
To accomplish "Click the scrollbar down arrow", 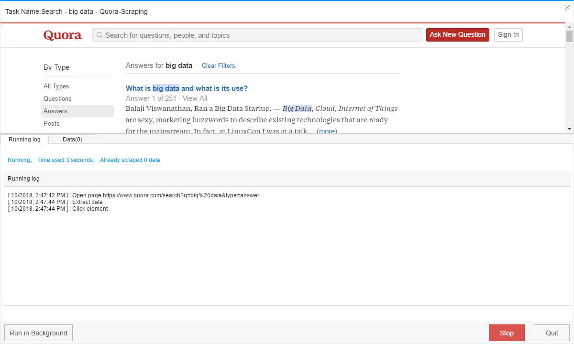I will point(569,129).
